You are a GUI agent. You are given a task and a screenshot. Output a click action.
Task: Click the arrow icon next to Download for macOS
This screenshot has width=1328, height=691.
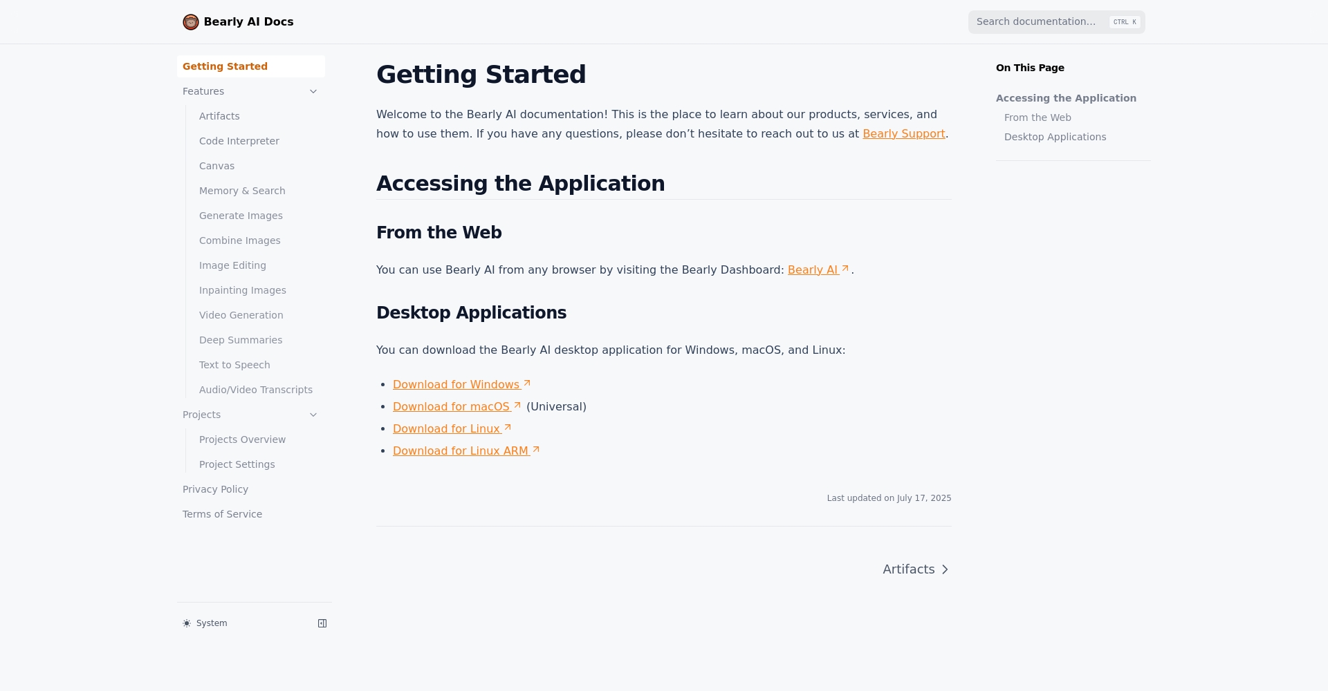point(517,406)
